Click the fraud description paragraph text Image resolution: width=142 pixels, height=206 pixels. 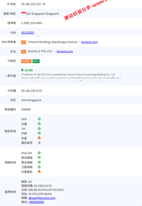71,78
